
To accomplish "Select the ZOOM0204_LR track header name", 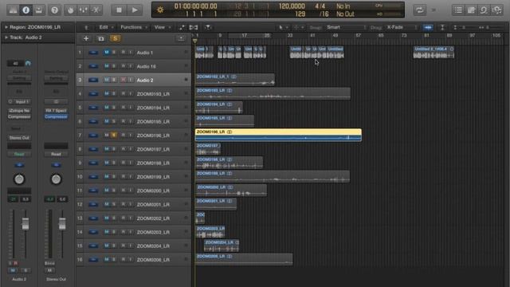I will click(x=153, y=246).
